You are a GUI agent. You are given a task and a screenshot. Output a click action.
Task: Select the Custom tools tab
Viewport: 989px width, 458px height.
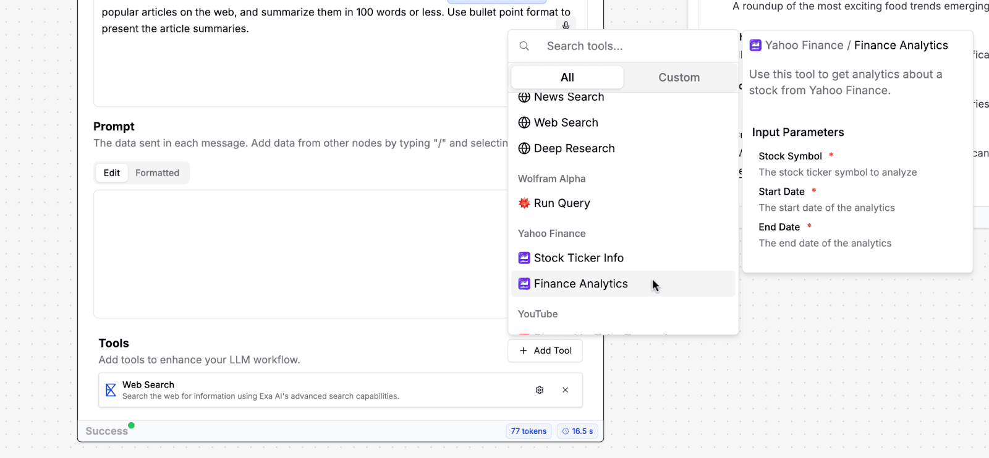coord(679,77)
